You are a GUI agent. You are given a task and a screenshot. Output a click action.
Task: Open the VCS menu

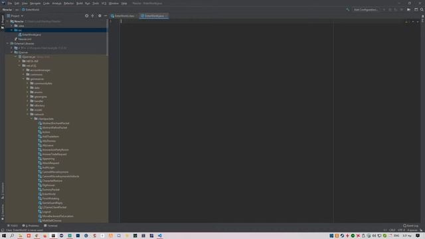click(104, 3)
